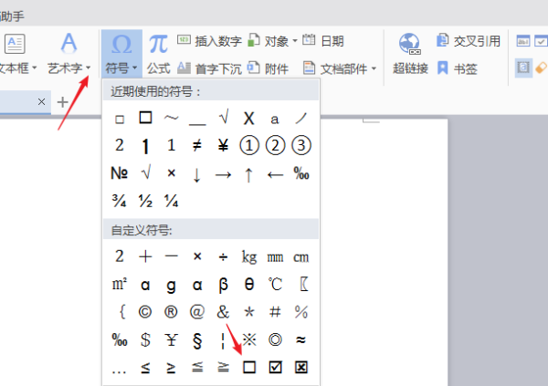Click the Bookmark (书签) icon
548x386 pixels.
443,68
